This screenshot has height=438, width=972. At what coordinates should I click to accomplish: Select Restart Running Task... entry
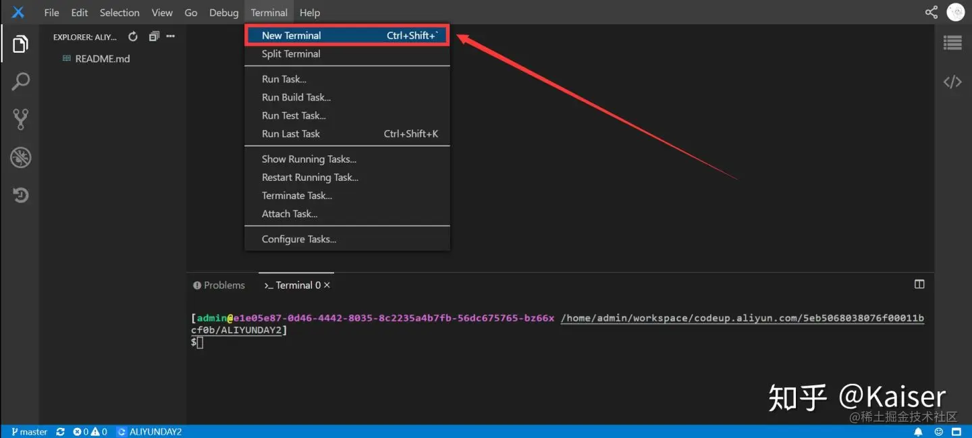347,177
